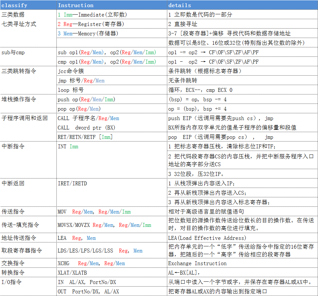The image size is (318, 296).
Task: Click the cell 'RET/RETN/RETF [Imm]'
Action: pyautogui.click(x=112, y=137)
